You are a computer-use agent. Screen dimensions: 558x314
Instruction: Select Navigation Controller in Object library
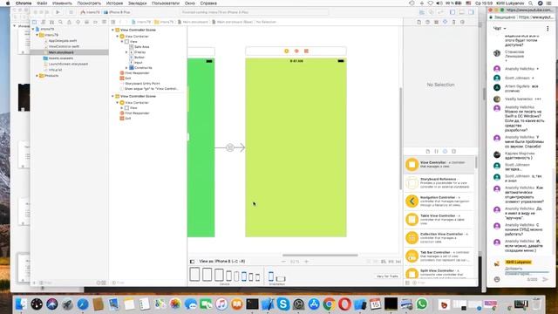pyautogui.click(x=439, y=201)
